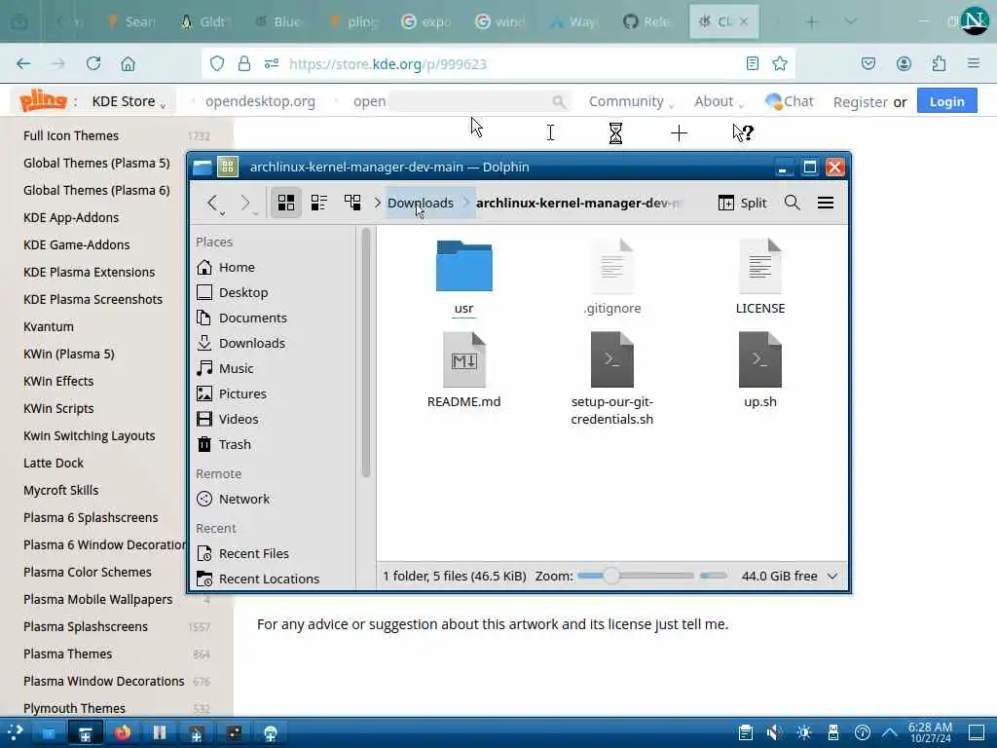Select the usr folder
Image resolution: width=997 pixels, height=748 pixels.
click(x=463, y=277)
